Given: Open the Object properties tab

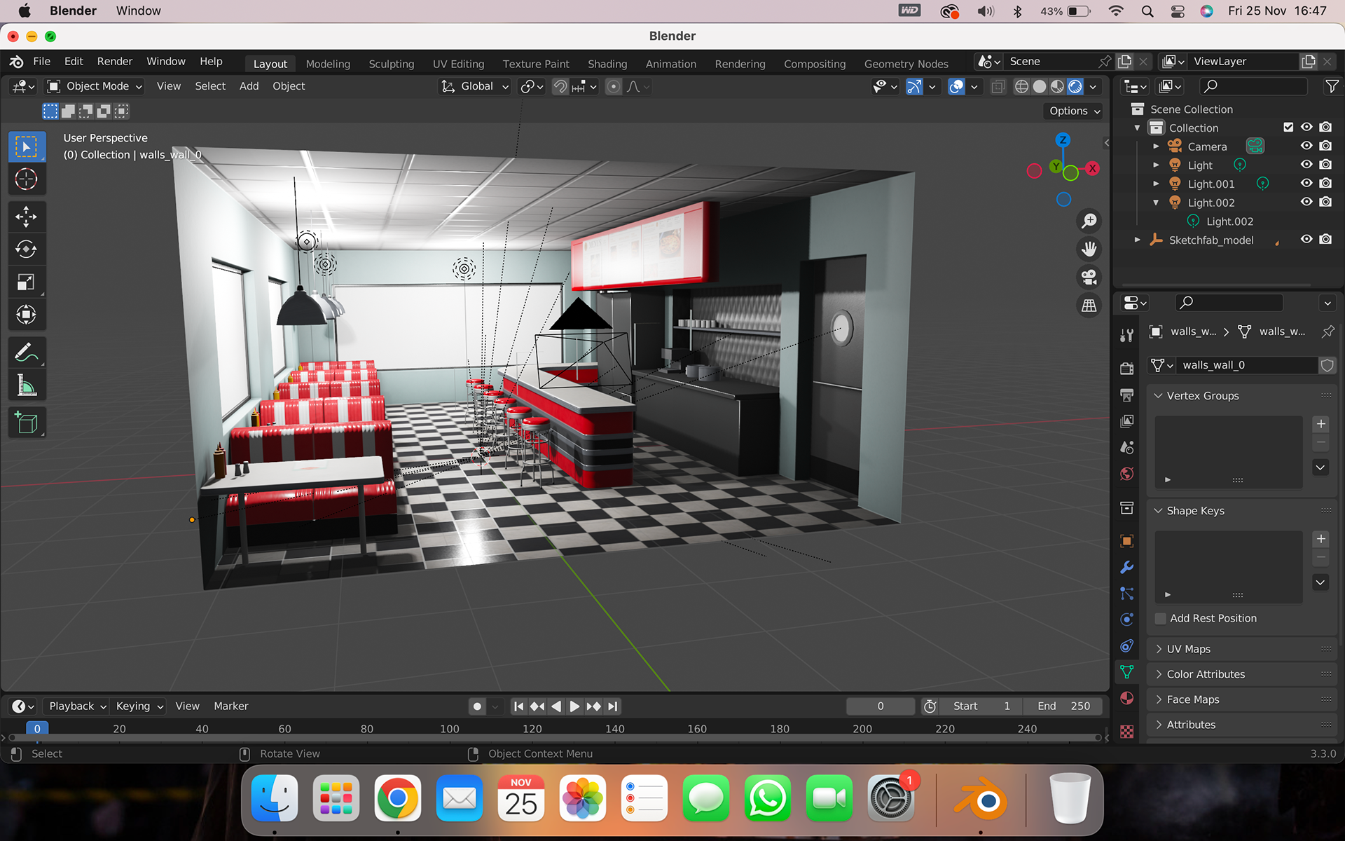Looking at the screenshot, I should coord(1126,540).
